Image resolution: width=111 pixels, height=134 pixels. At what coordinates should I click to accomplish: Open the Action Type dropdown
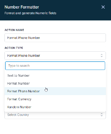pos(55,56)
